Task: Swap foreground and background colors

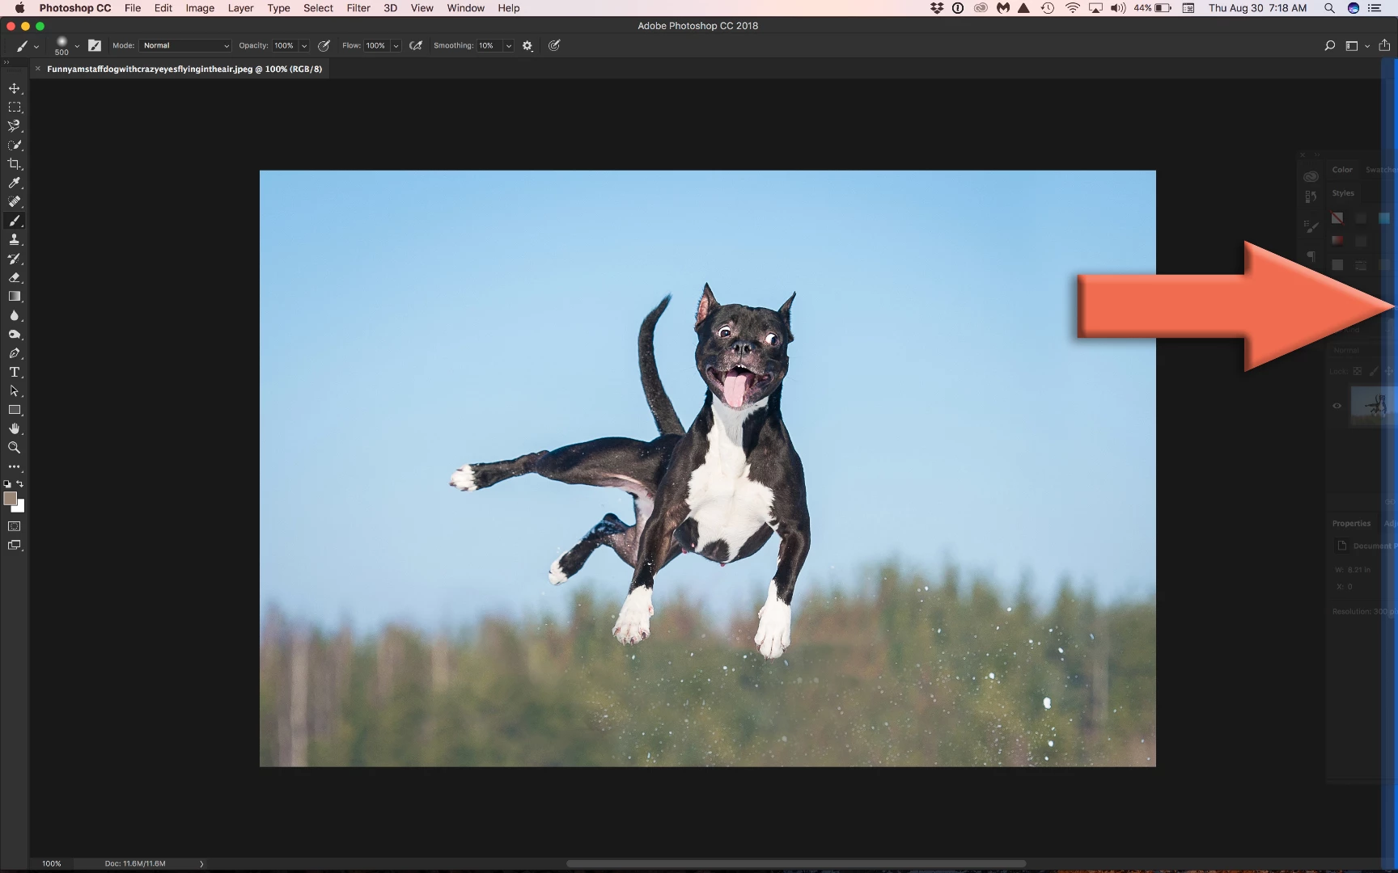Action: 20,484
